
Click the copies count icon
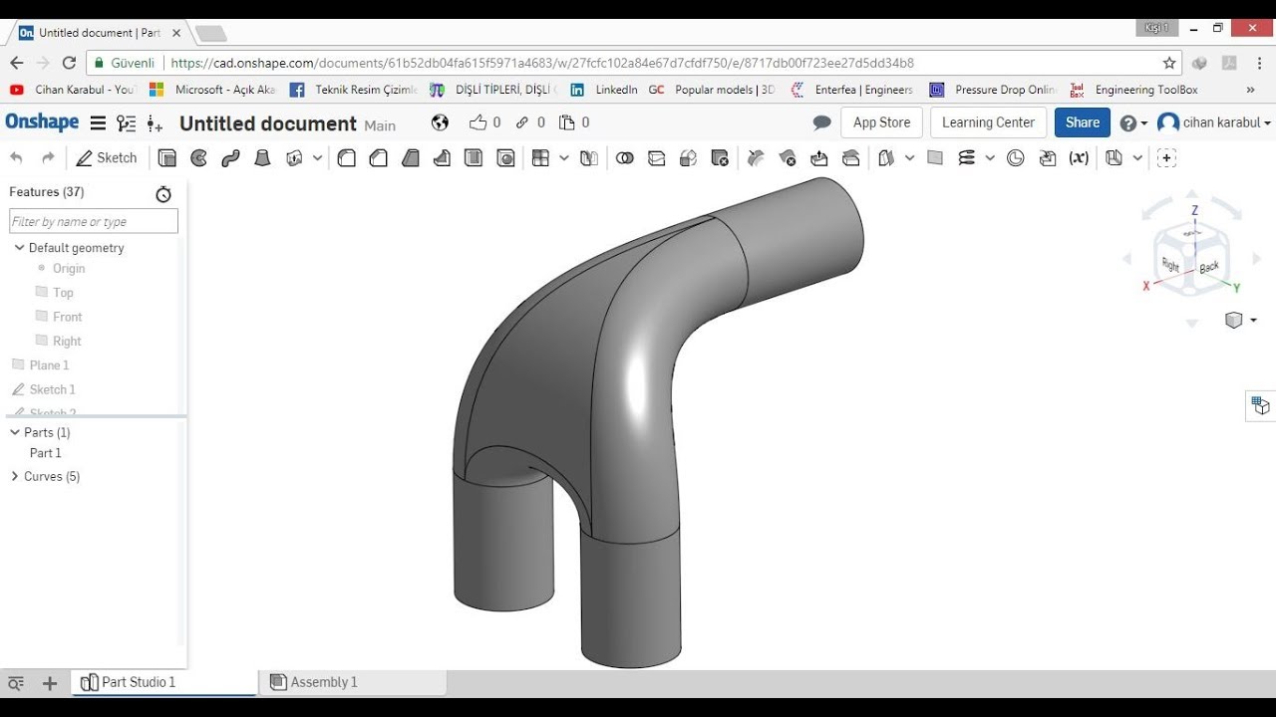[x=567, y=122]
